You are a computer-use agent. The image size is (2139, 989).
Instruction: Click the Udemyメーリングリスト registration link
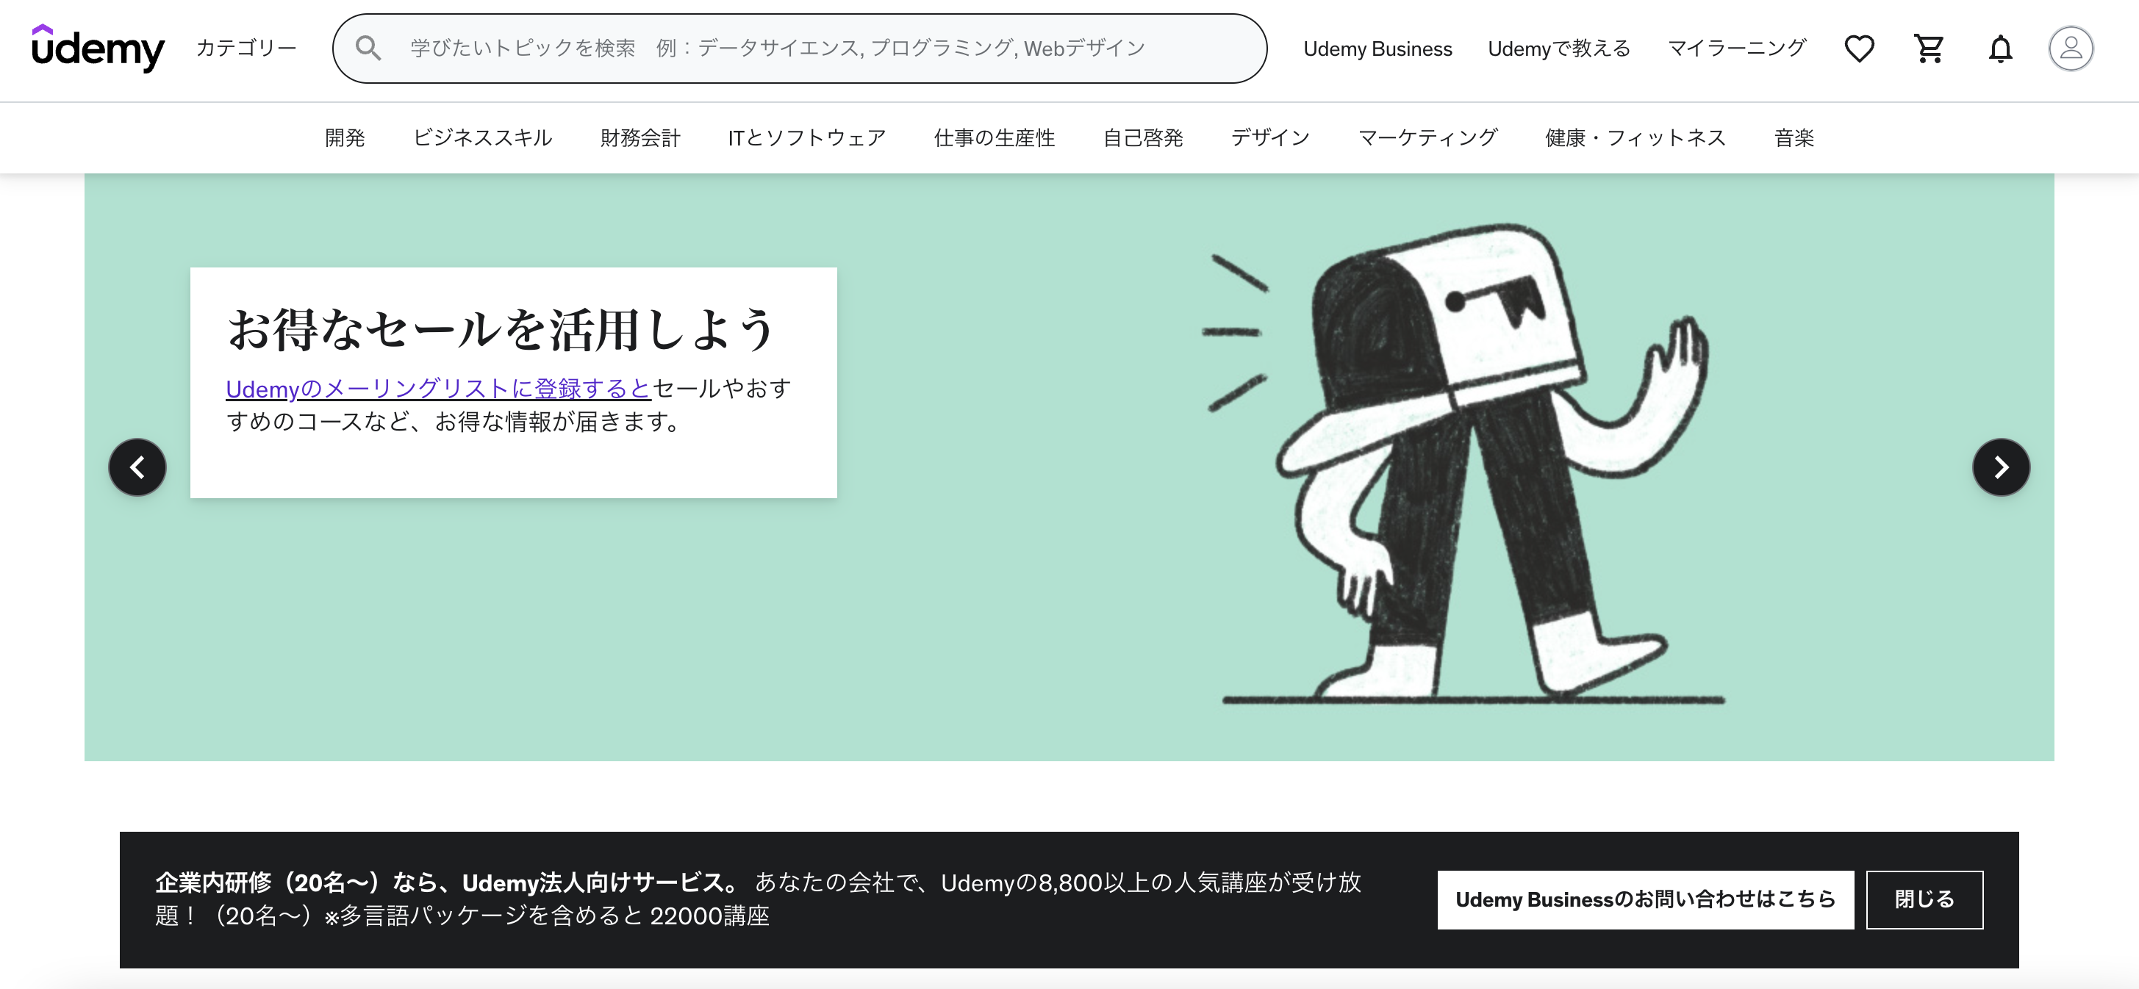pos(437,388)
